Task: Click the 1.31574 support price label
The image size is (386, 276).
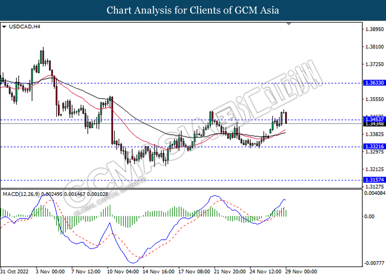Action: (374, 179)
